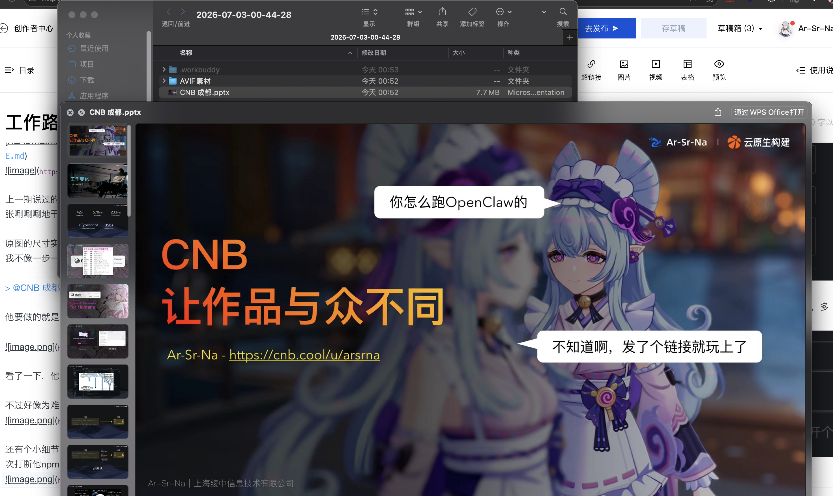This screenshot has height=496, width=833.
Task: Click the 图片 image insert icon
Action: point(624,64)
